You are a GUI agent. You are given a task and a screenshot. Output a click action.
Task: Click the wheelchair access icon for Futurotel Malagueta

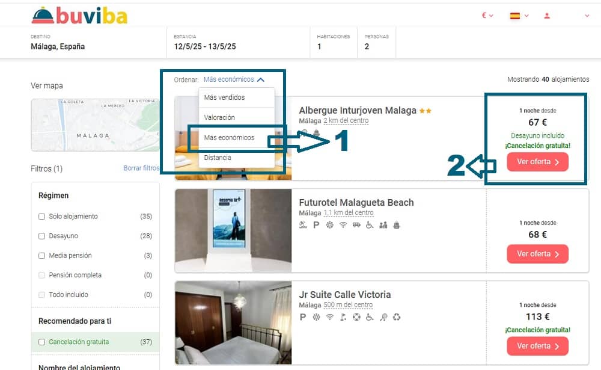370,225
